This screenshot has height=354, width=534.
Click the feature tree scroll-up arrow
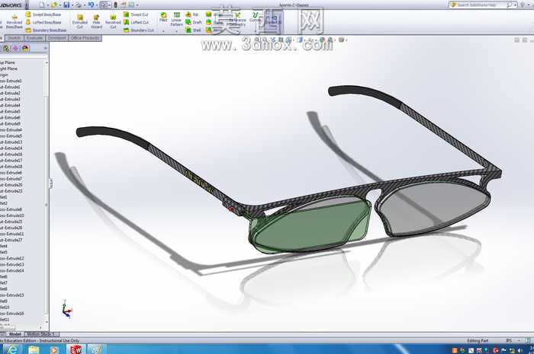click(47, 63)
